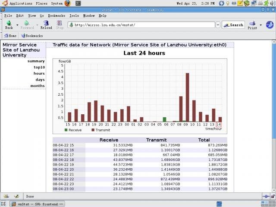Launch Firefox from the top panel
The image size is (276, 207).
coord(68,3)
